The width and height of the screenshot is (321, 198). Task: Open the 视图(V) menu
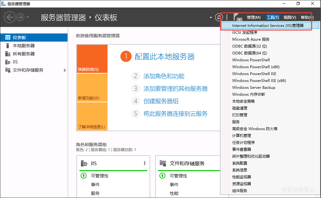(x=290, y=18)
